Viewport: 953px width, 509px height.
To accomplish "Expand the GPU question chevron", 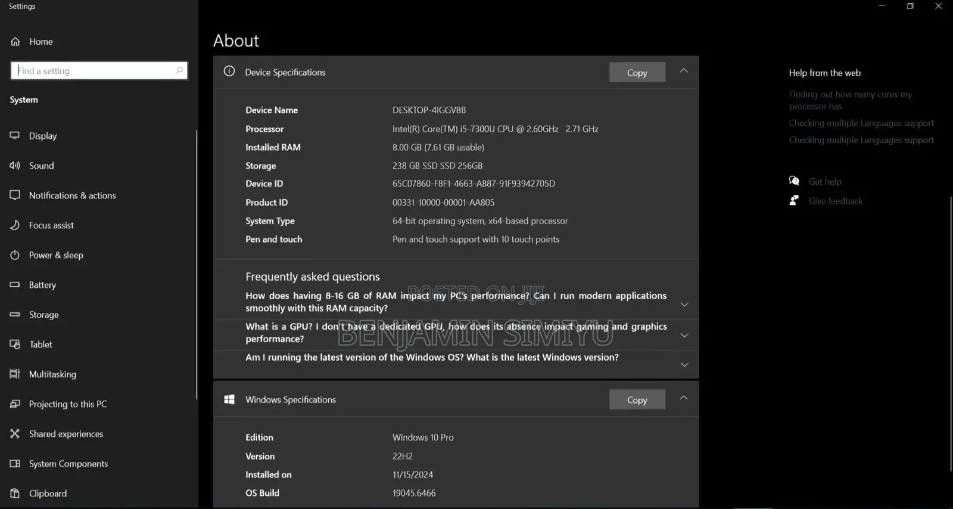I will pos(684,335).
